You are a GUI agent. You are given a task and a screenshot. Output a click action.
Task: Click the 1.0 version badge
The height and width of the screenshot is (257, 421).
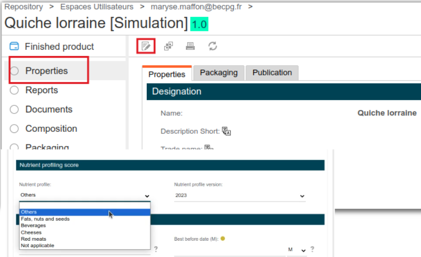pos(199,24)
